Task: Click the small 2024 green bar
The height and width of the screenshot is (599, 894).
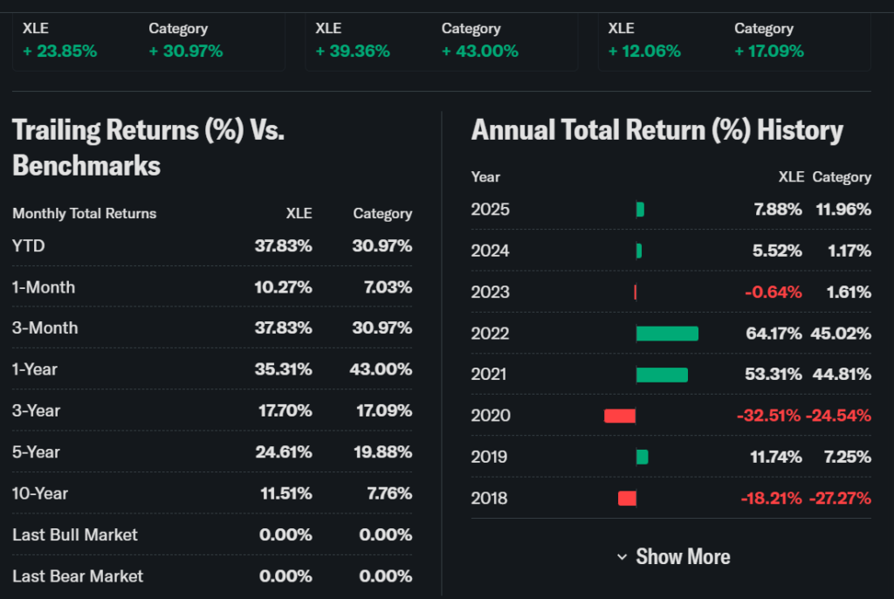Action: click(x=639, y=251)
